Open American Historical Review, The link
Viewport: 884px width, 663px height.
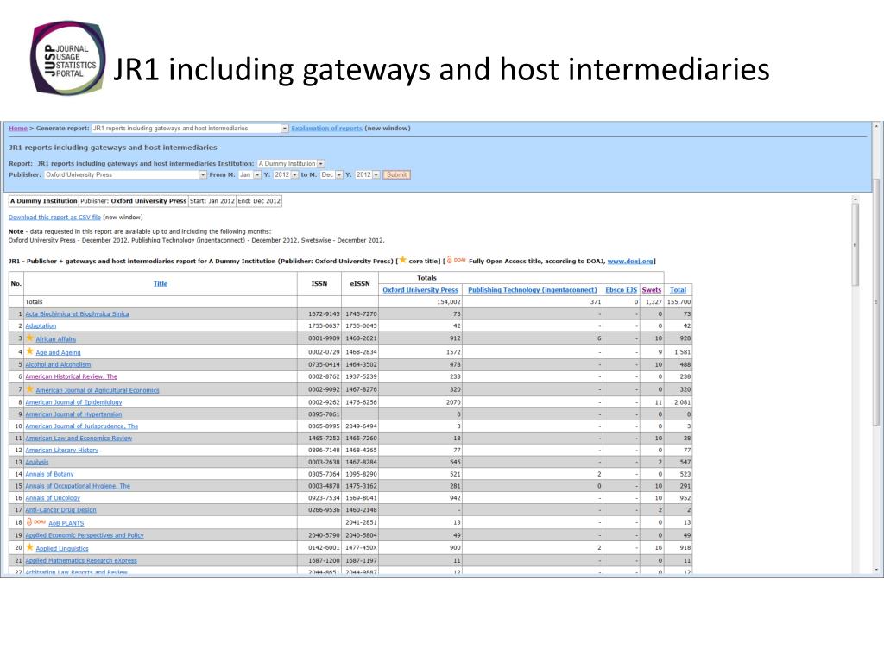coord(71,376)
